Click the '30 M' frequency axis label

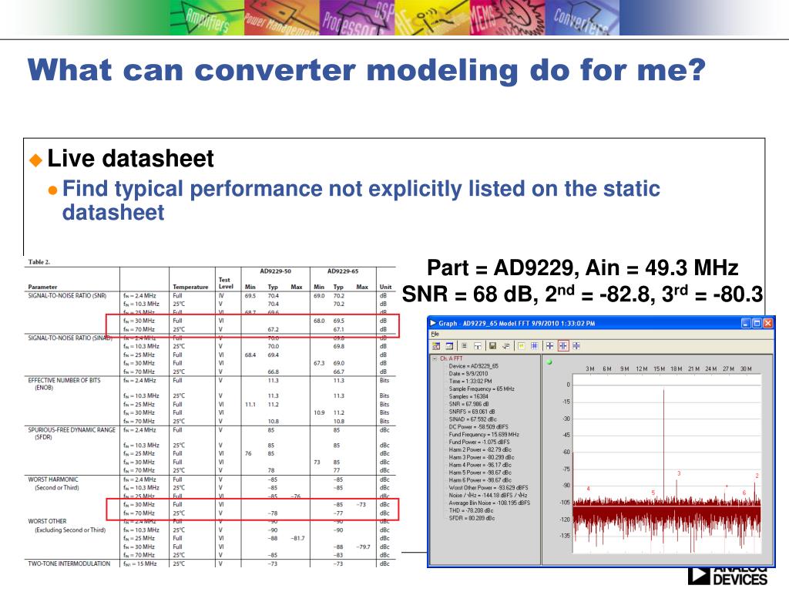pyautogui.click(x=746, y=369)
